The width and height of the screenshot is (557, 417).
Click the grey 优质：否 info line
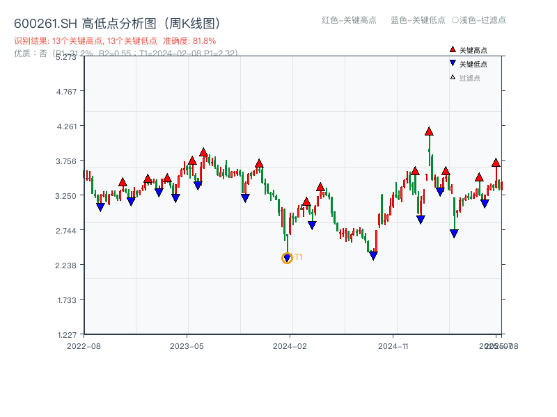point(126,54)
